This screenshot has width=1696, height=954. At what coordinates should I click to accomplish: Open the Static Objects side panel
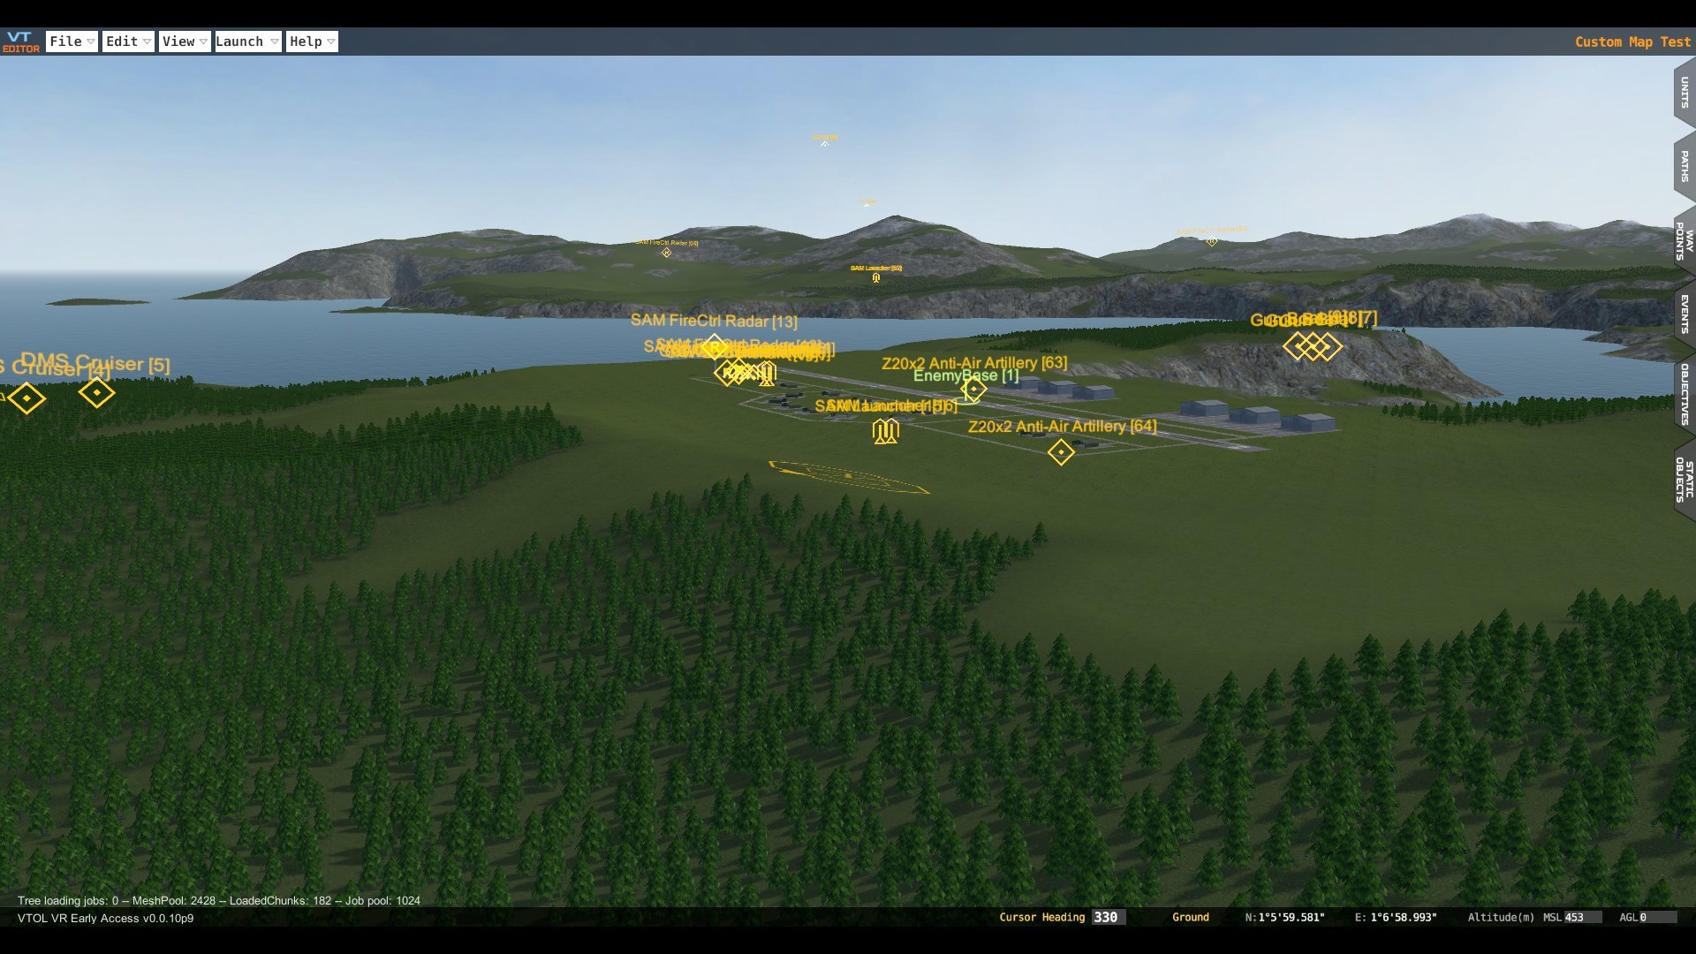(1684, 480)
